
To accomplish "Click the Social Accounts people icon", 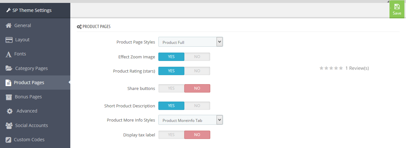I will 9,125.
